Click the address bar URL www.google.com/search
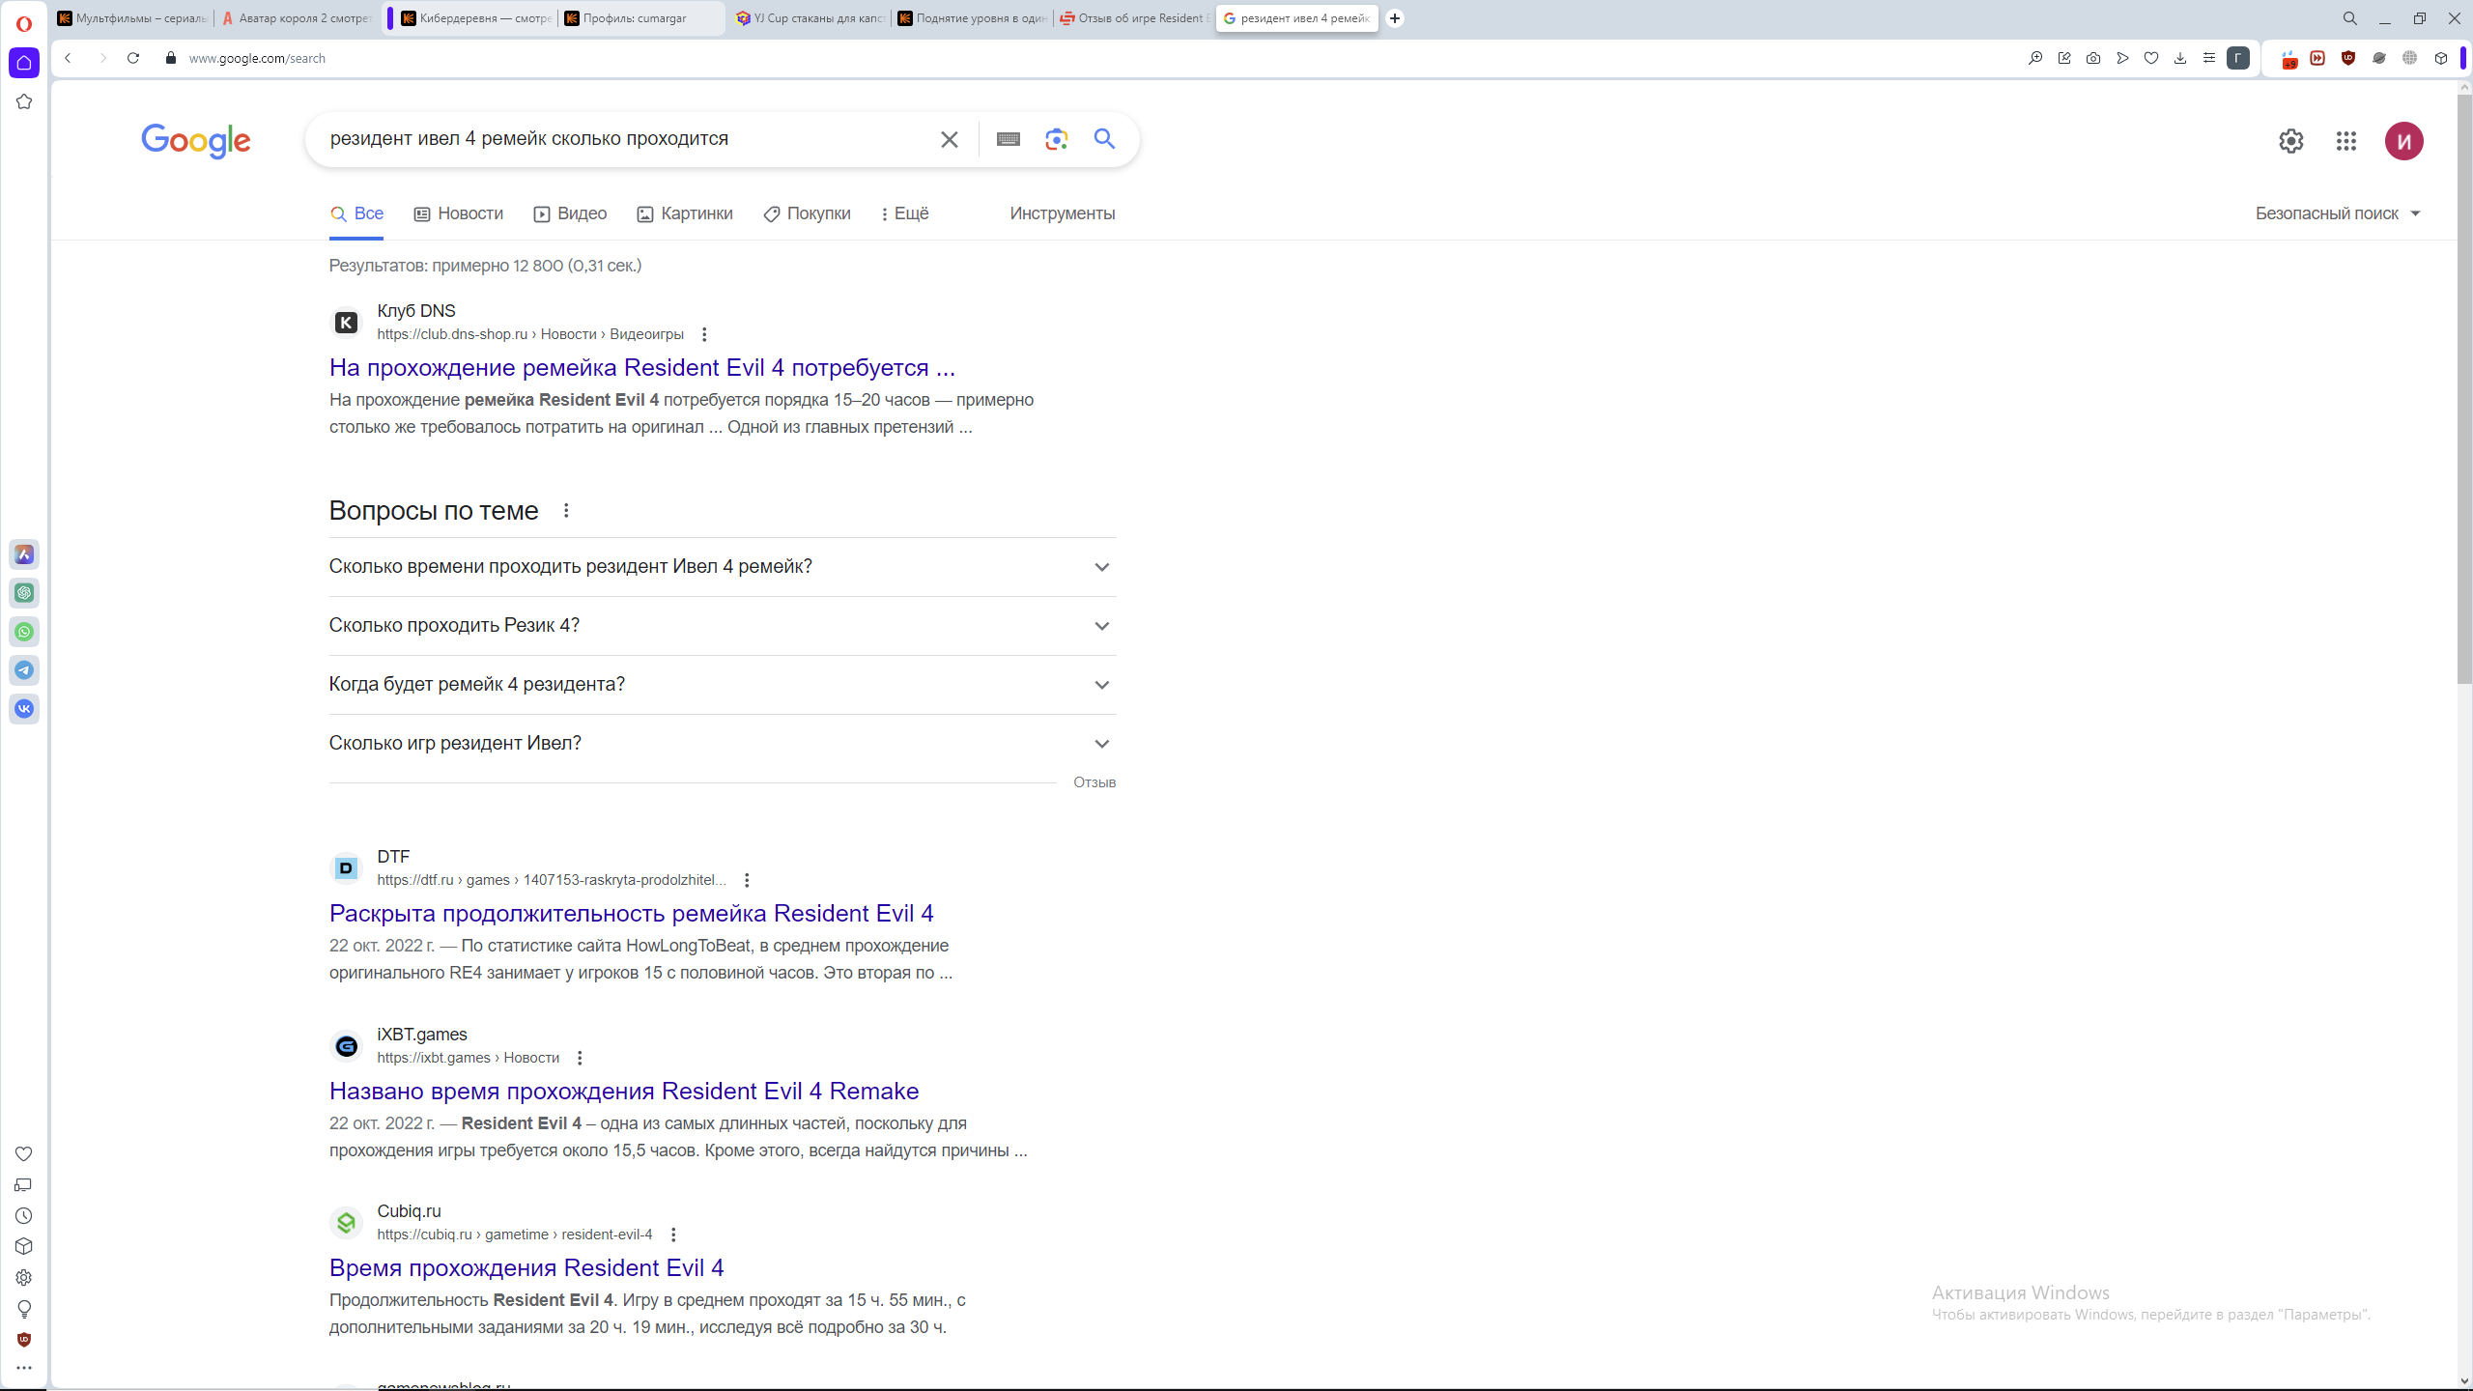This screenshot has height=1391, width=2473. [257, 58]
